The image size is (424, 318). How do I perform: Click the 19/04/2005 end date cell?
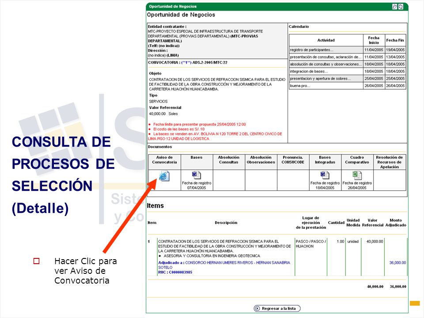(395, 50)
